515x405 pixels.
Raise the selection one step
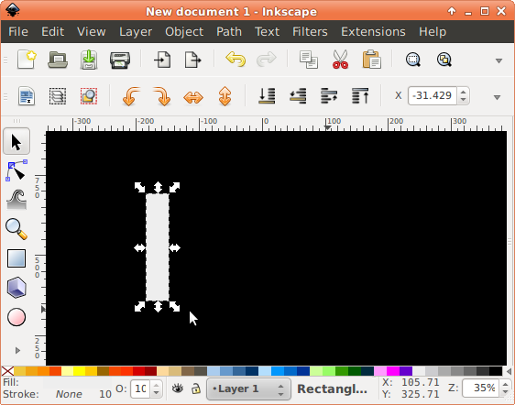(x=329, y=95)
